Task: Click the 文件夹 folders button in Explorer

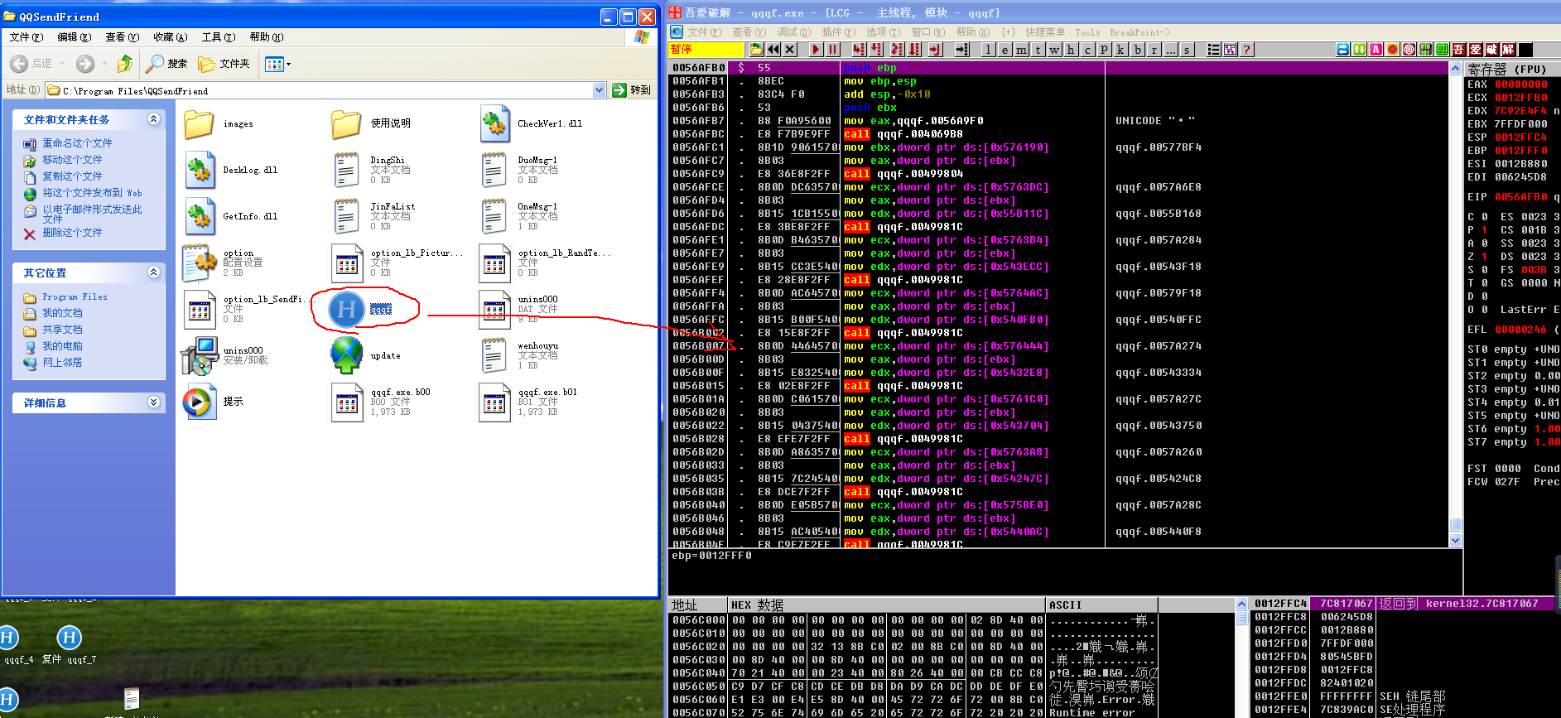Action: [x=224, y=64]
